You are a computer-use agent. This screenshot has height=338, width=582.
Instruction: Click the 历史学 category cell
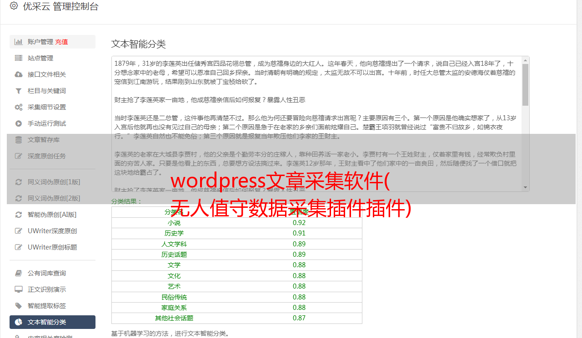pos(174,233)
